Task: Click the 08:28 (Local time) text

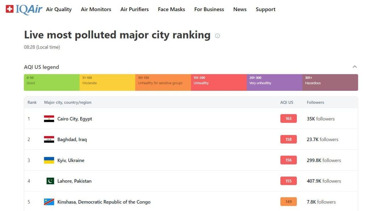Action: [42, 47]
